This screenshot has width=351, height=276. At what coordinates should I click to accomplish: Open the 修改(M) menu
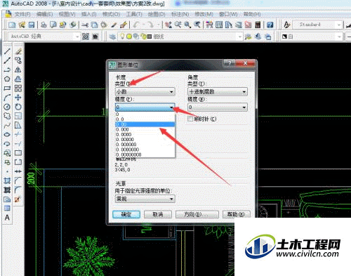coord(204,14)
